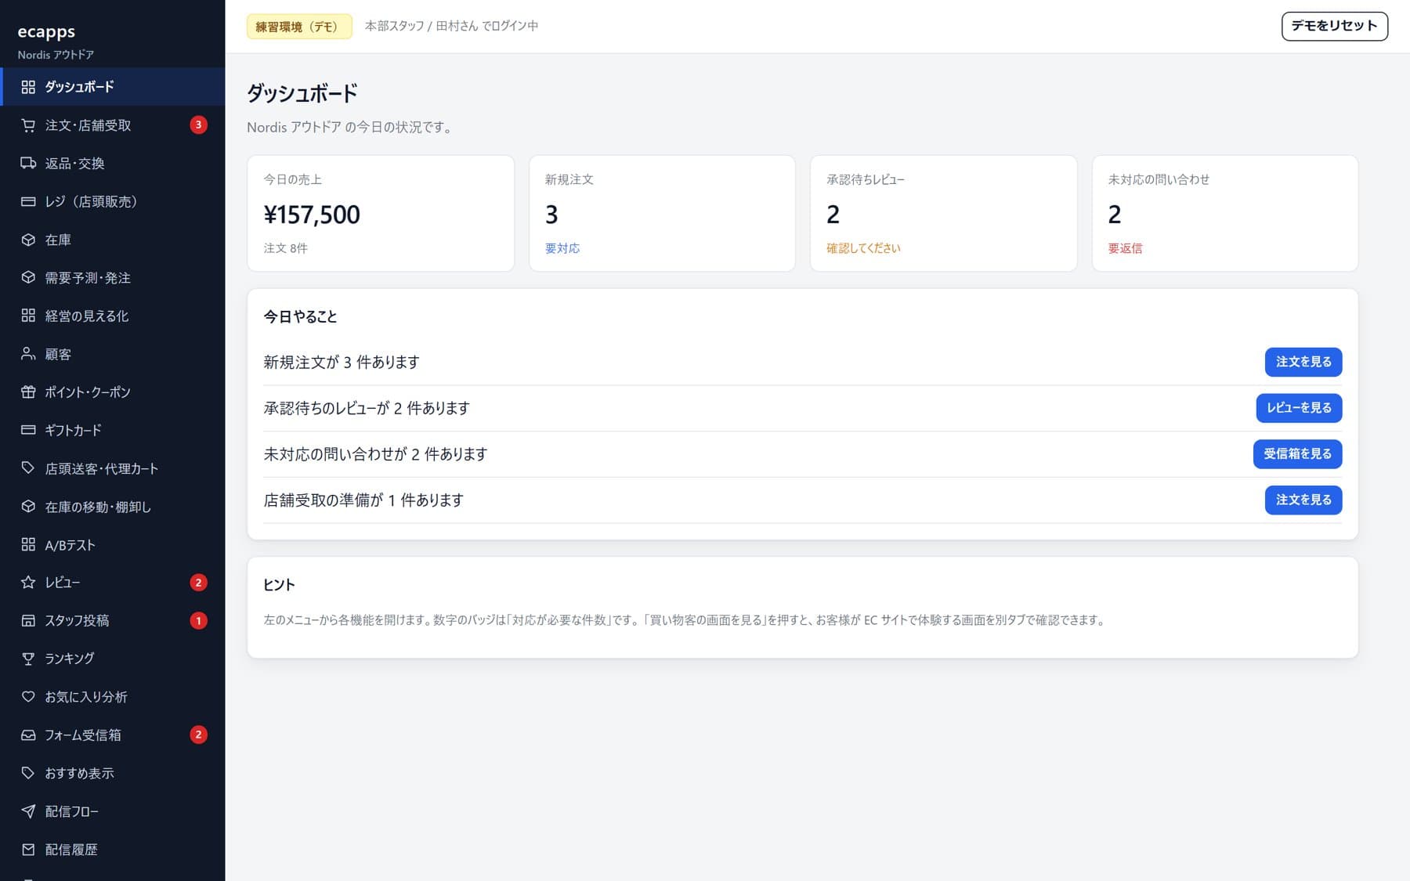Viewport: 1410px width, 881px height.
Task: Click the 受信箱を見る button
Action: pyautogui.click(x=1297, y=454)
